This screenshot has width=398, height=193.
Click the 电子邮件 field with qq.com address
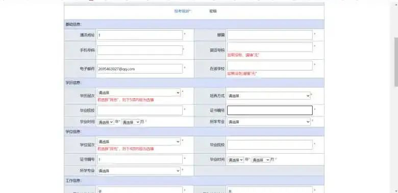point(140,69)
